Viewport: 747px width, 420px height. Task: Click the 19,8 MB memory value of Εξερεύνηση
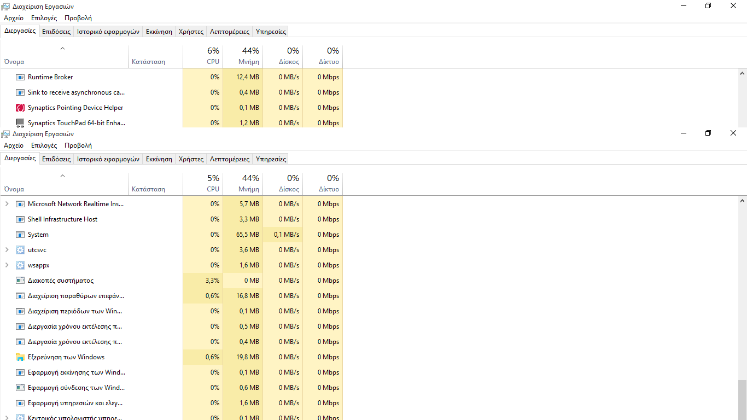pyautogui.click(x=248, y=357)
